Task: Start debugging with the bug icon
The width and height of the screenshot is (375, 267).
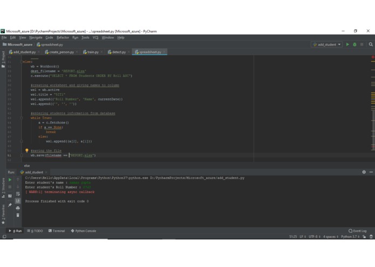Action: click(x=354, y=44)
